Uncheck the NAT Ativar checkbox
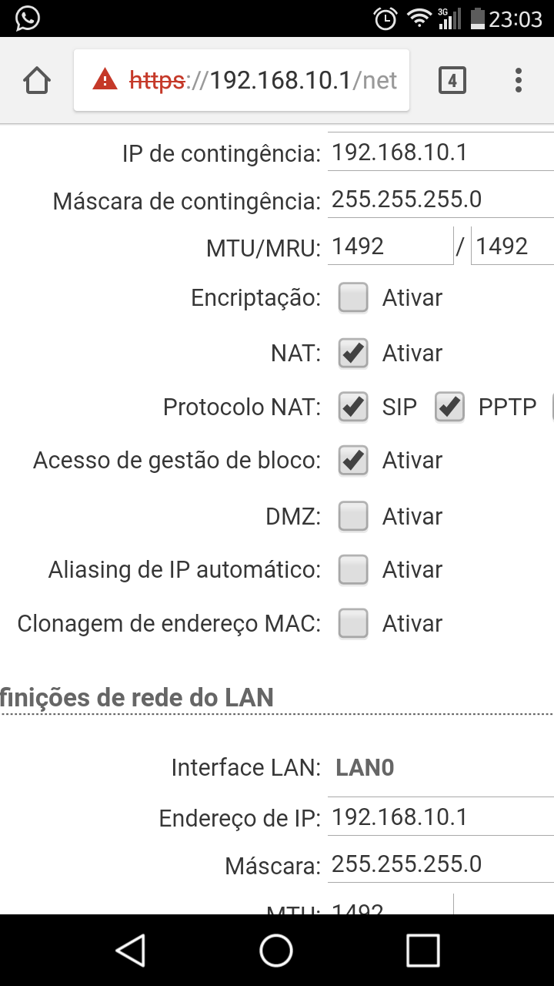The image size is (554, 986). point(353,353)
